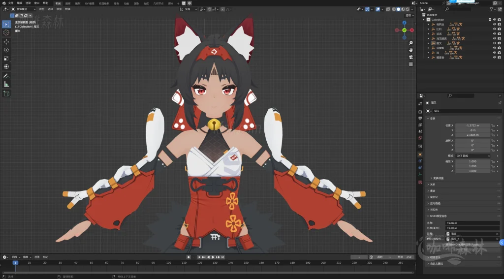Open the 物体模式 object mode dropdown

(x=24, y=9)
